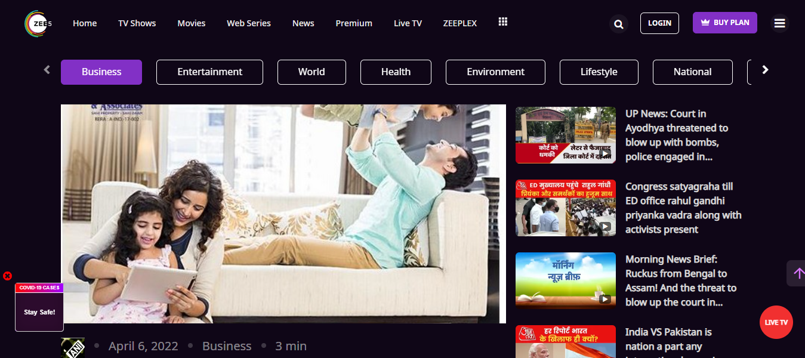Open the hamburger menu icon
The image size is (805, 358).
coord(779,23)
